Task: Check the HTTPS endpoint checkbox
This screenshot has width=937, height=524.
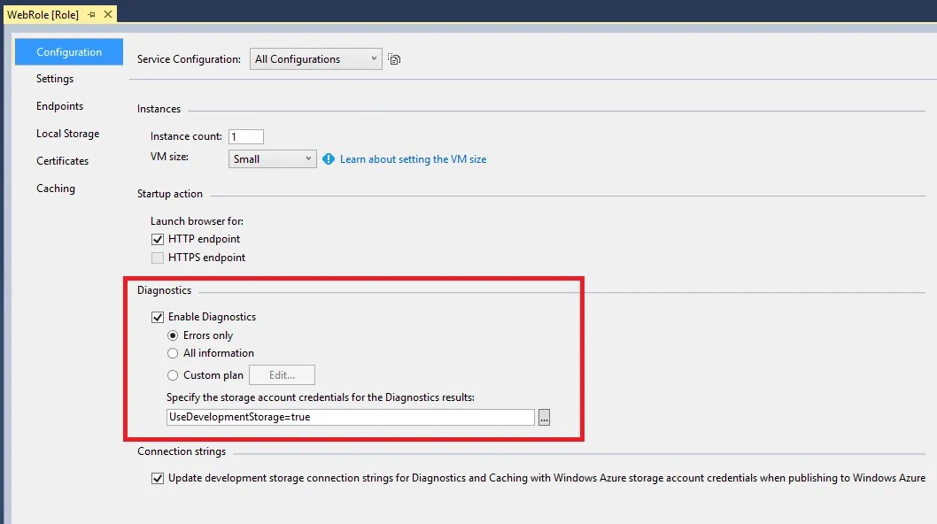Action: click(x=157, y=258)
